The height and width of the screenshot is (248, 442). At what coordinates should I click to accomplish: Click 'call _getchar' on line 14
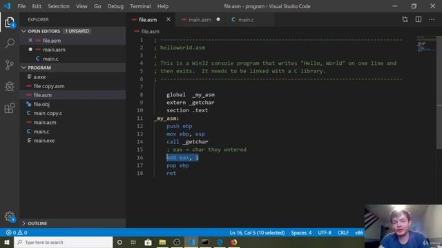pos(187,142)
